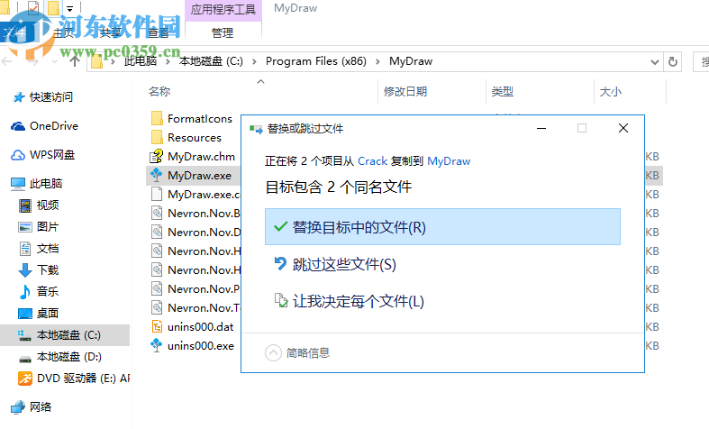This screenshot has width=709, height=429.
Task: Select the unins000.dat file icon
Action: click(x=157, y=326)
